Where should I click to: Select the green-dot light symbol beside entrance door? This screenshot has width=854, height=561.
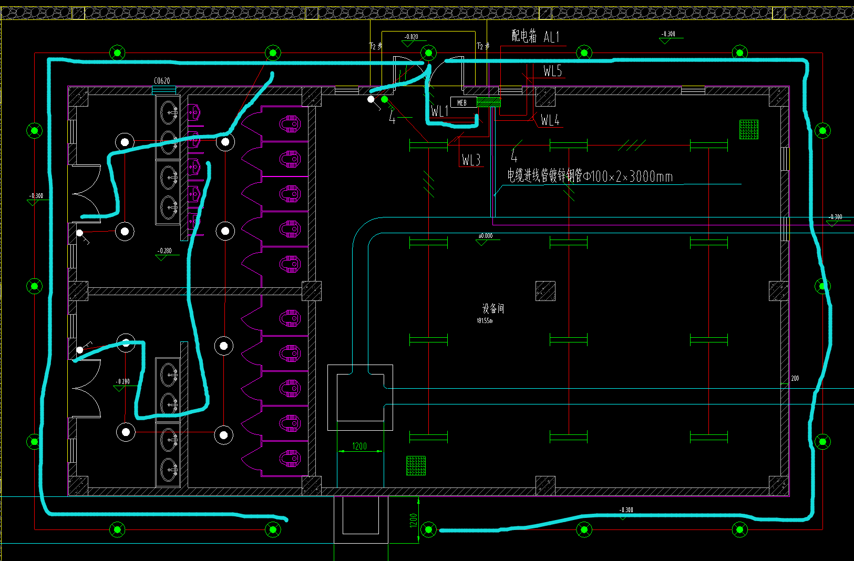click(x=385, y=99)
